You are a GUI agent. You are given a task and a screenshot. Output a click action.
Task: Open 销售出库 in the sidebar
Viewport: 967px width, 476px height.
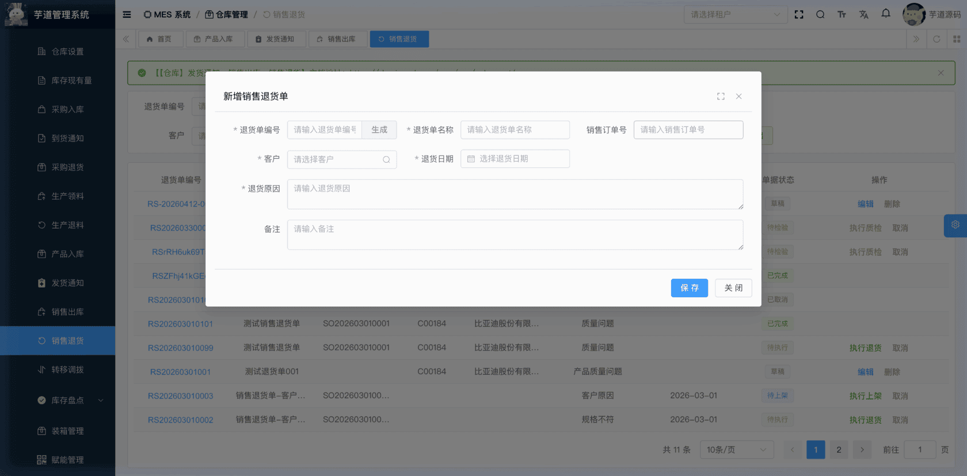58,312
